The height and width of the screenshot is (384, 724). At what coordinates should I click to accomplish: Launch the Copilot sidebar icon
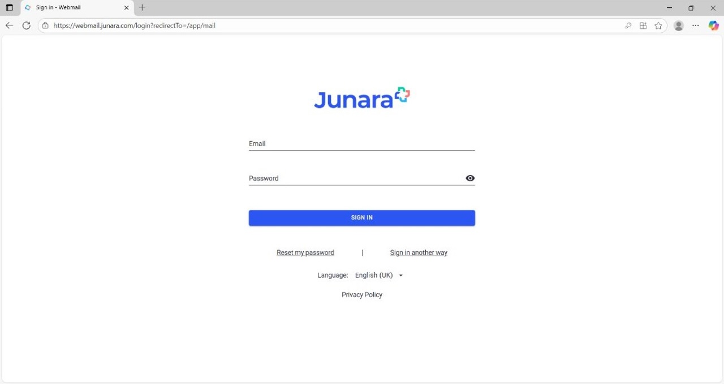(x=714, y=25)
